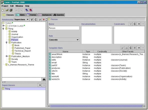
Task: Click the horizontal scrollbar track thumb
Action: [96, 106]
